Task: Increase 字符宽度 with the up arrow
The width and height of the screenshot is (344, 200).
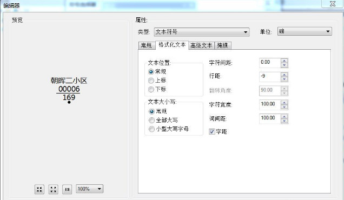Action: tap(285, 103)
